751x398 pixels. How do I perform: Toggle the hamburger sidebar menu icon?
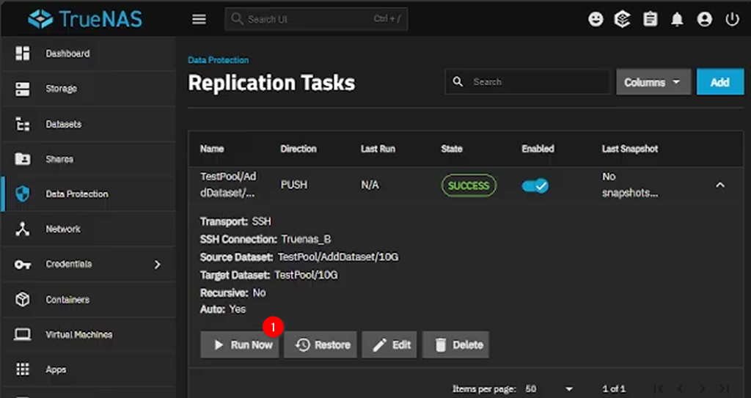(x=199, y=19)
